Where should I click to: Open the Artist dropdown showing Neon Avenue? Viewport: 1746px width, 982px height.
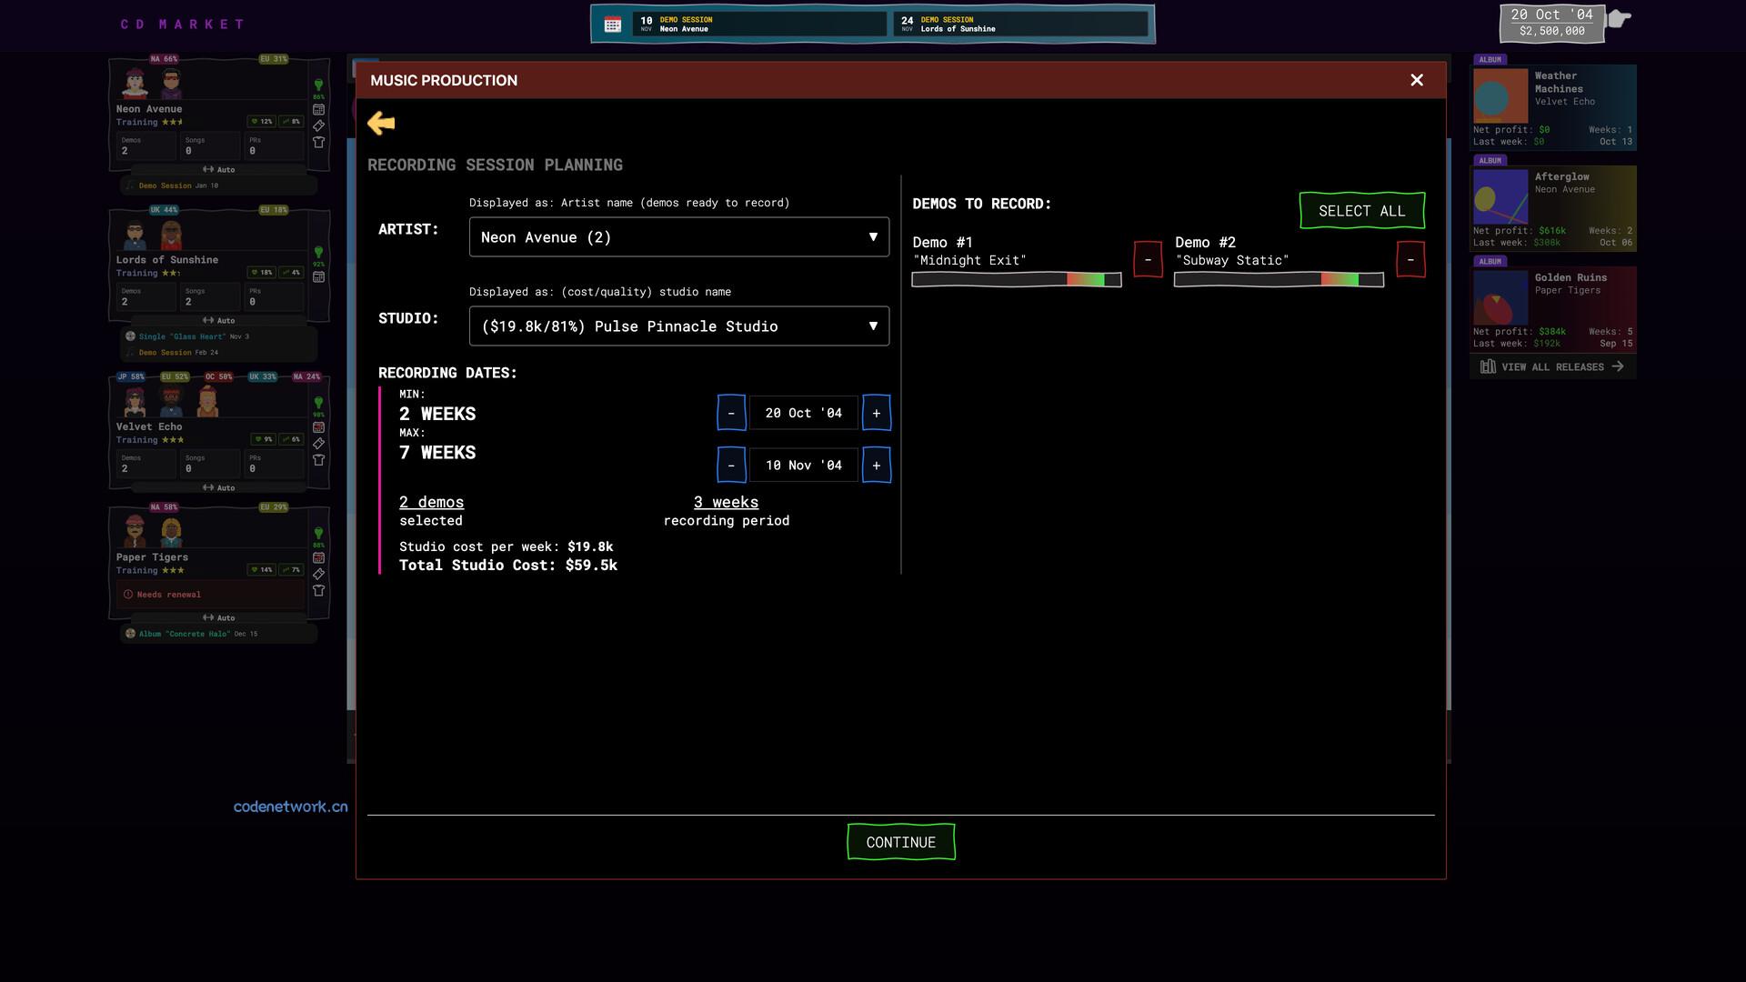pos(679,237)
